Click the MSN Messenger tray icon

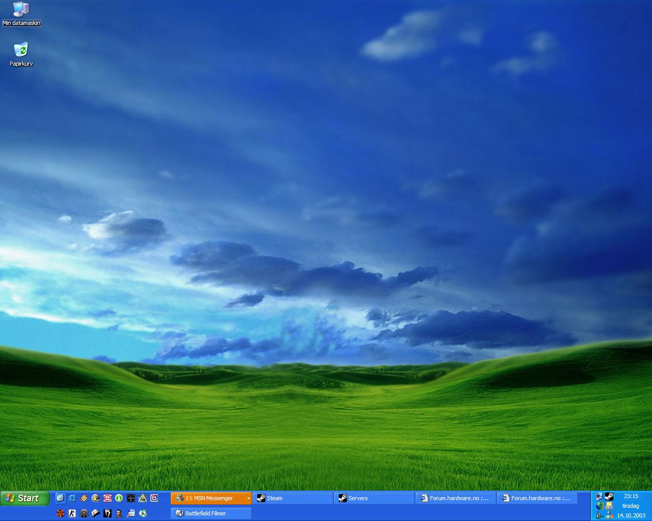[609, 515]
